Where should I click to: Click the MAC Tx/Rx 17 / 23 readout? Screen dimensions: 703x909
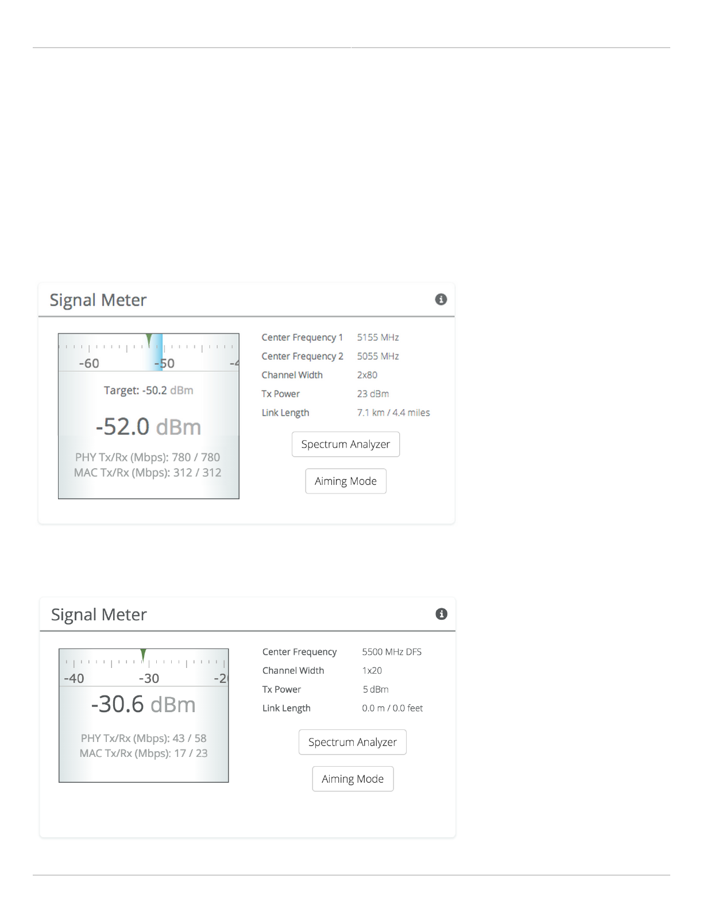coord(144,753)
